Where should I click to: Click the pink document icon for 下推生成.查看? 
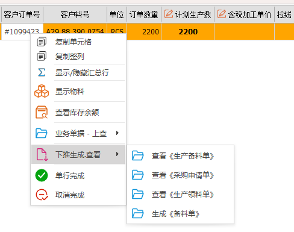42,154
